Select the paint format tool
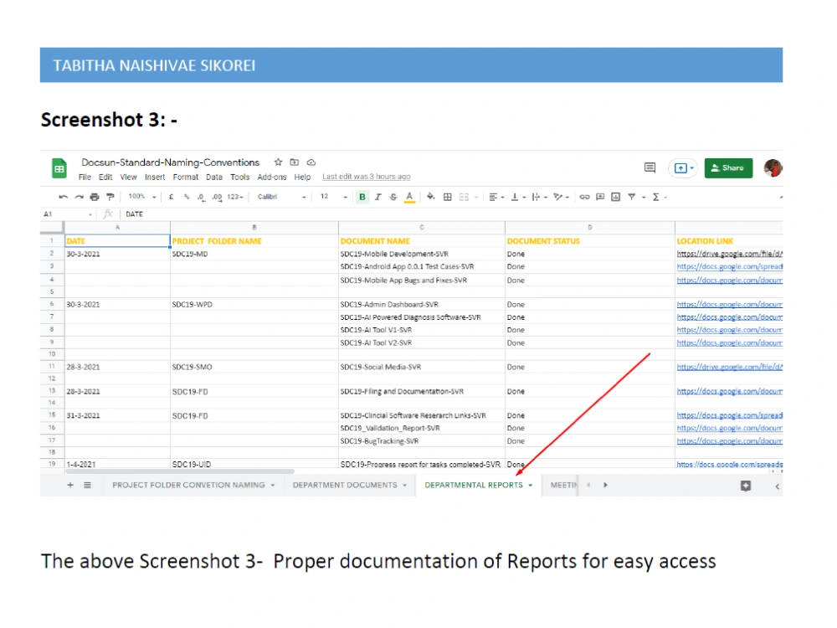 [110, 197]
